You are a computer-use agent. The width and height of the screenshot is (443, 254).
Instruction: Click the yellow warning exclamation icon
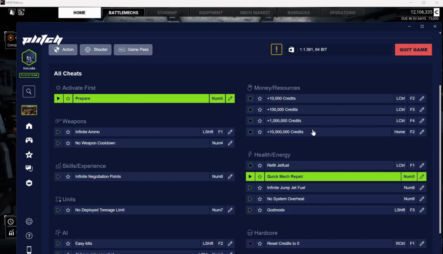coord(276,50)
